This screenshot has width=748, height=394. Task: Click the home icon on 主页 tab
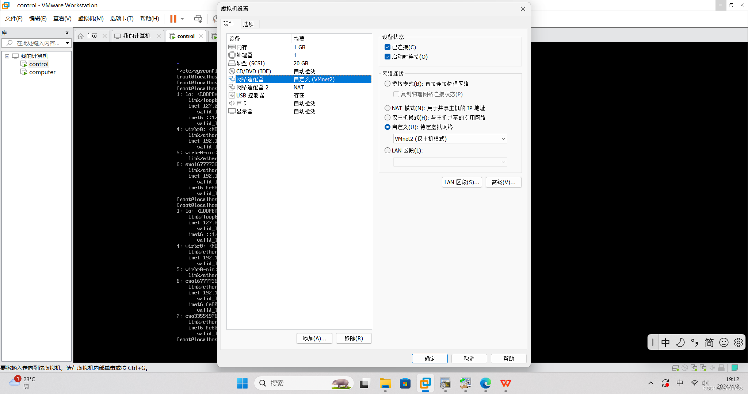[81, 36]
